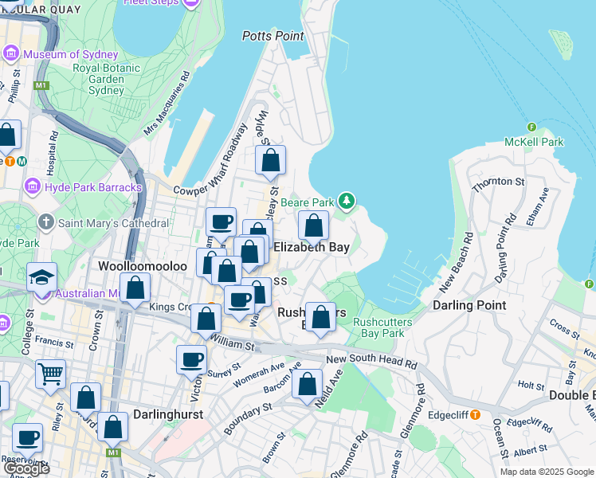
Task: Open the coffee cup marker near Kings Cross
Action: click(x=239, y=303)
